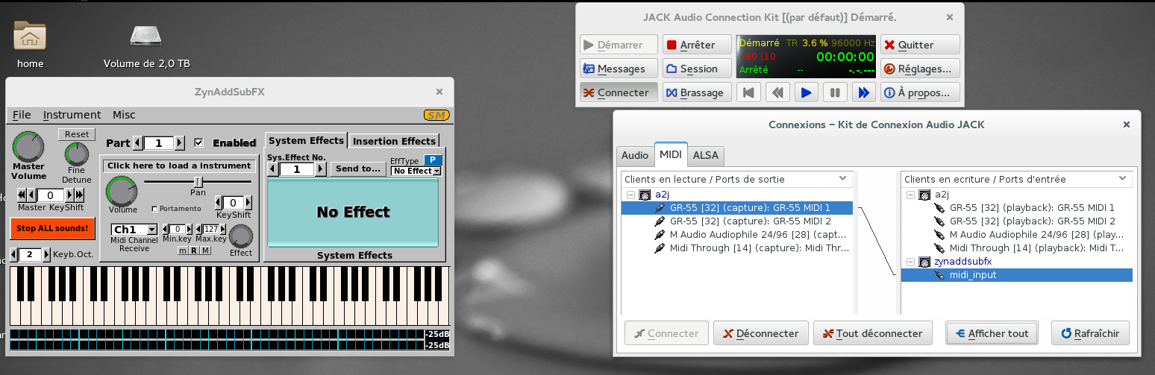
Task: Click the Déconnecter button
Action: (x=760, y=333)
